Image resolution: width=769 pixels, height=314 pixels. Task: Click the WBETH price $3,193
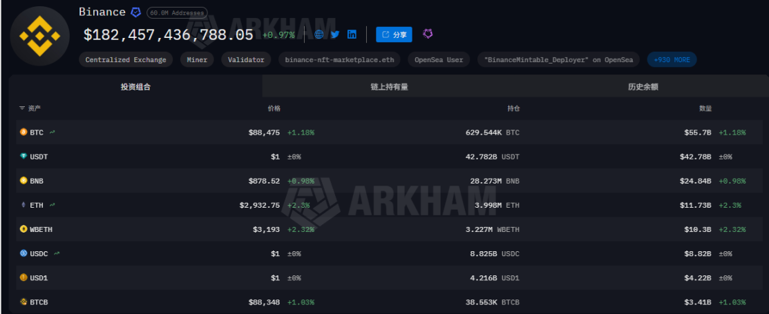(266, 229)
